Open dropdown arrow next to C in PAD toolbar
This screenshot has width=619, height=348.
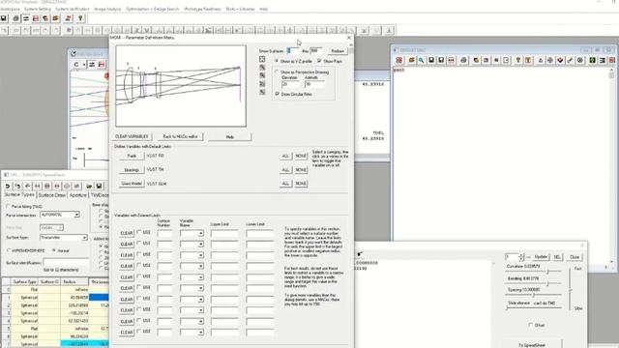pos(84,65)
